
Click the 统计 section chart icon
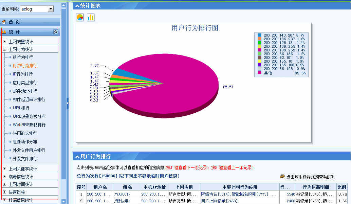4,32
